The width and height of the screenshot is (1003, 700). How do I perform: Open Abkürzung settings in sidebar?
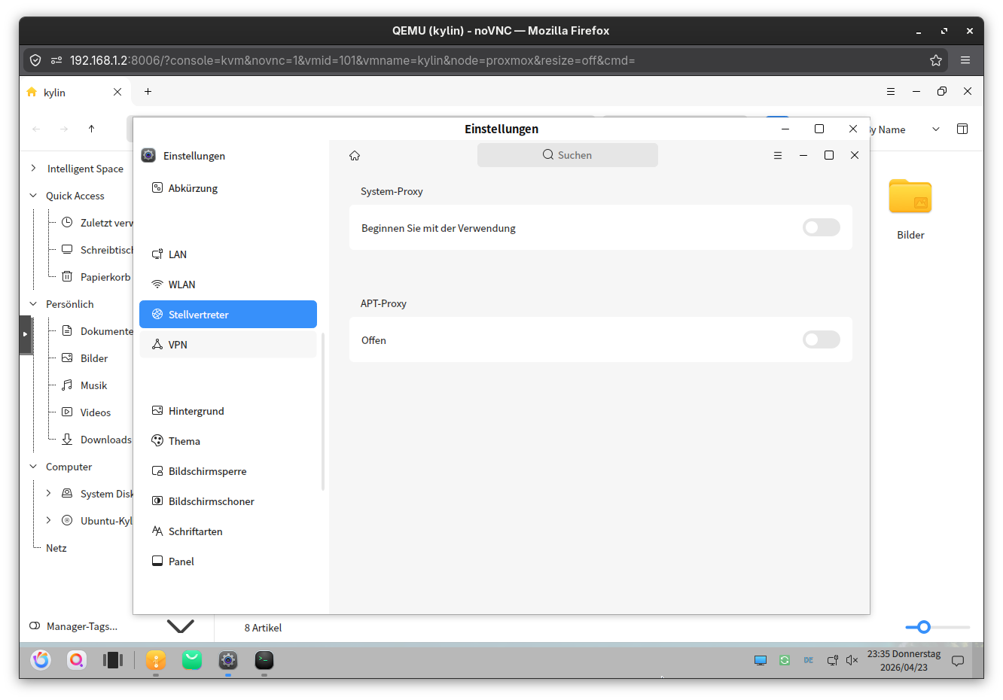tap(227, 188)
